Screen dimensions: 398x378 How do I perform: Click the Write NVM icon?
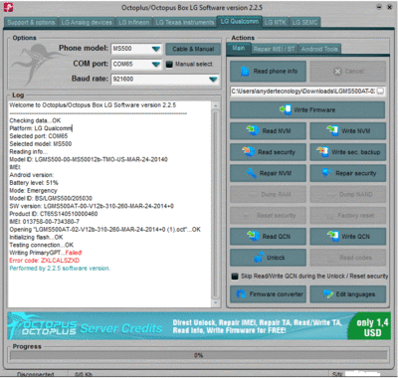332,130
